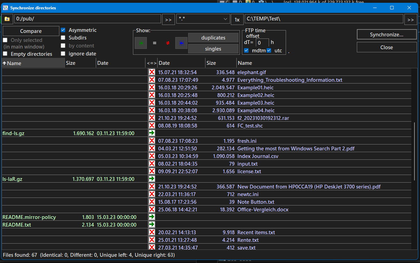Open left directory chooser >> button
The height and width of the screenshot is (263, 420).
168,19
